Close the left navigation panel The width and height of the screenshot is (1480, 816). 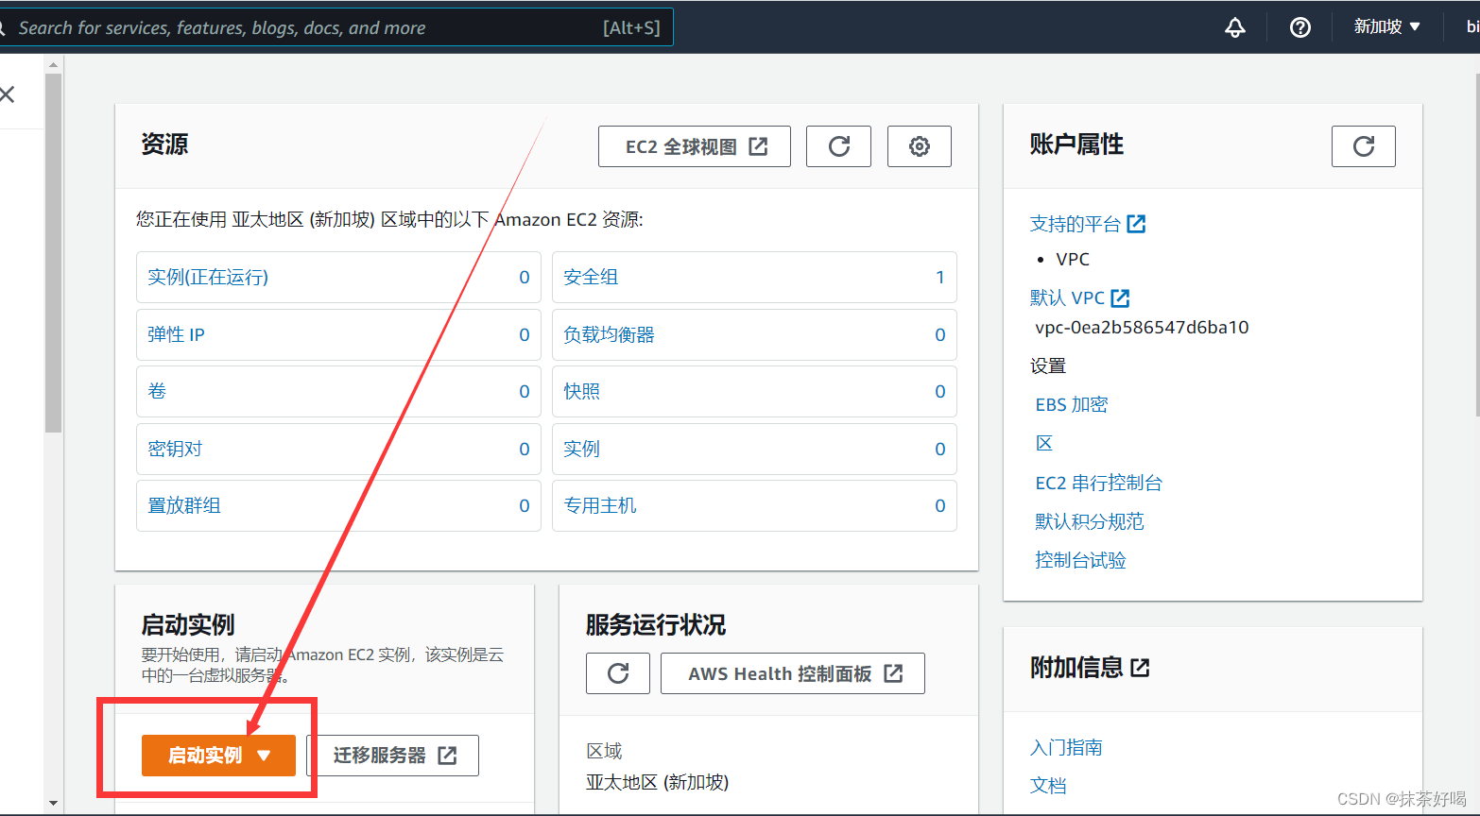[x=8, y=94]
